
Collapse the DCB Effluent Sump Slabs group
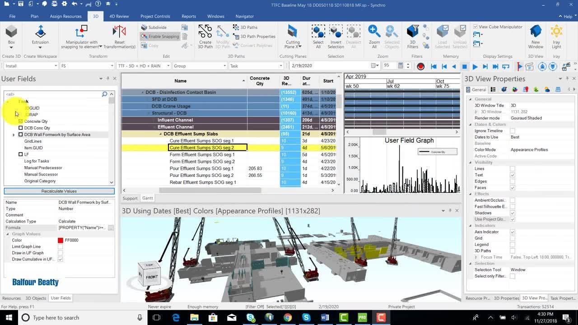pos(160,134)
